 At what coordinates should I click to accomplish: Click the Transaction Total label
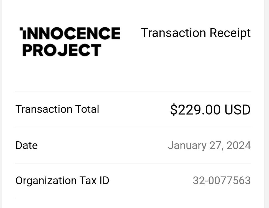(x=57, y=109)
